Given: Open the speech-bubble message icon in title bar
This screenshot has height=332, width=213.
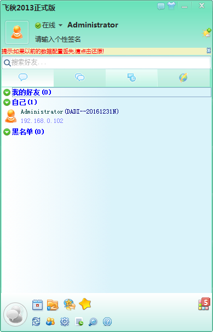Looking at the screenshot, I should 161,6.
